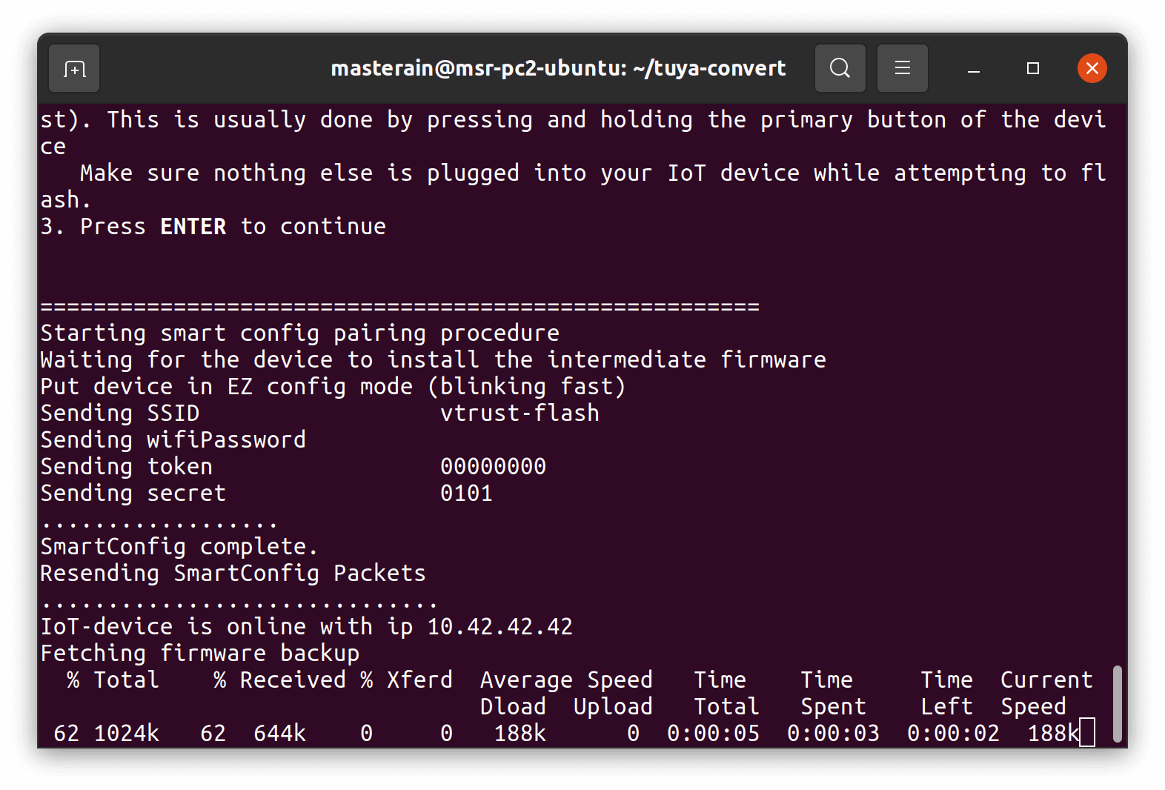Click the equals-sign separator line

click(399, 306)
